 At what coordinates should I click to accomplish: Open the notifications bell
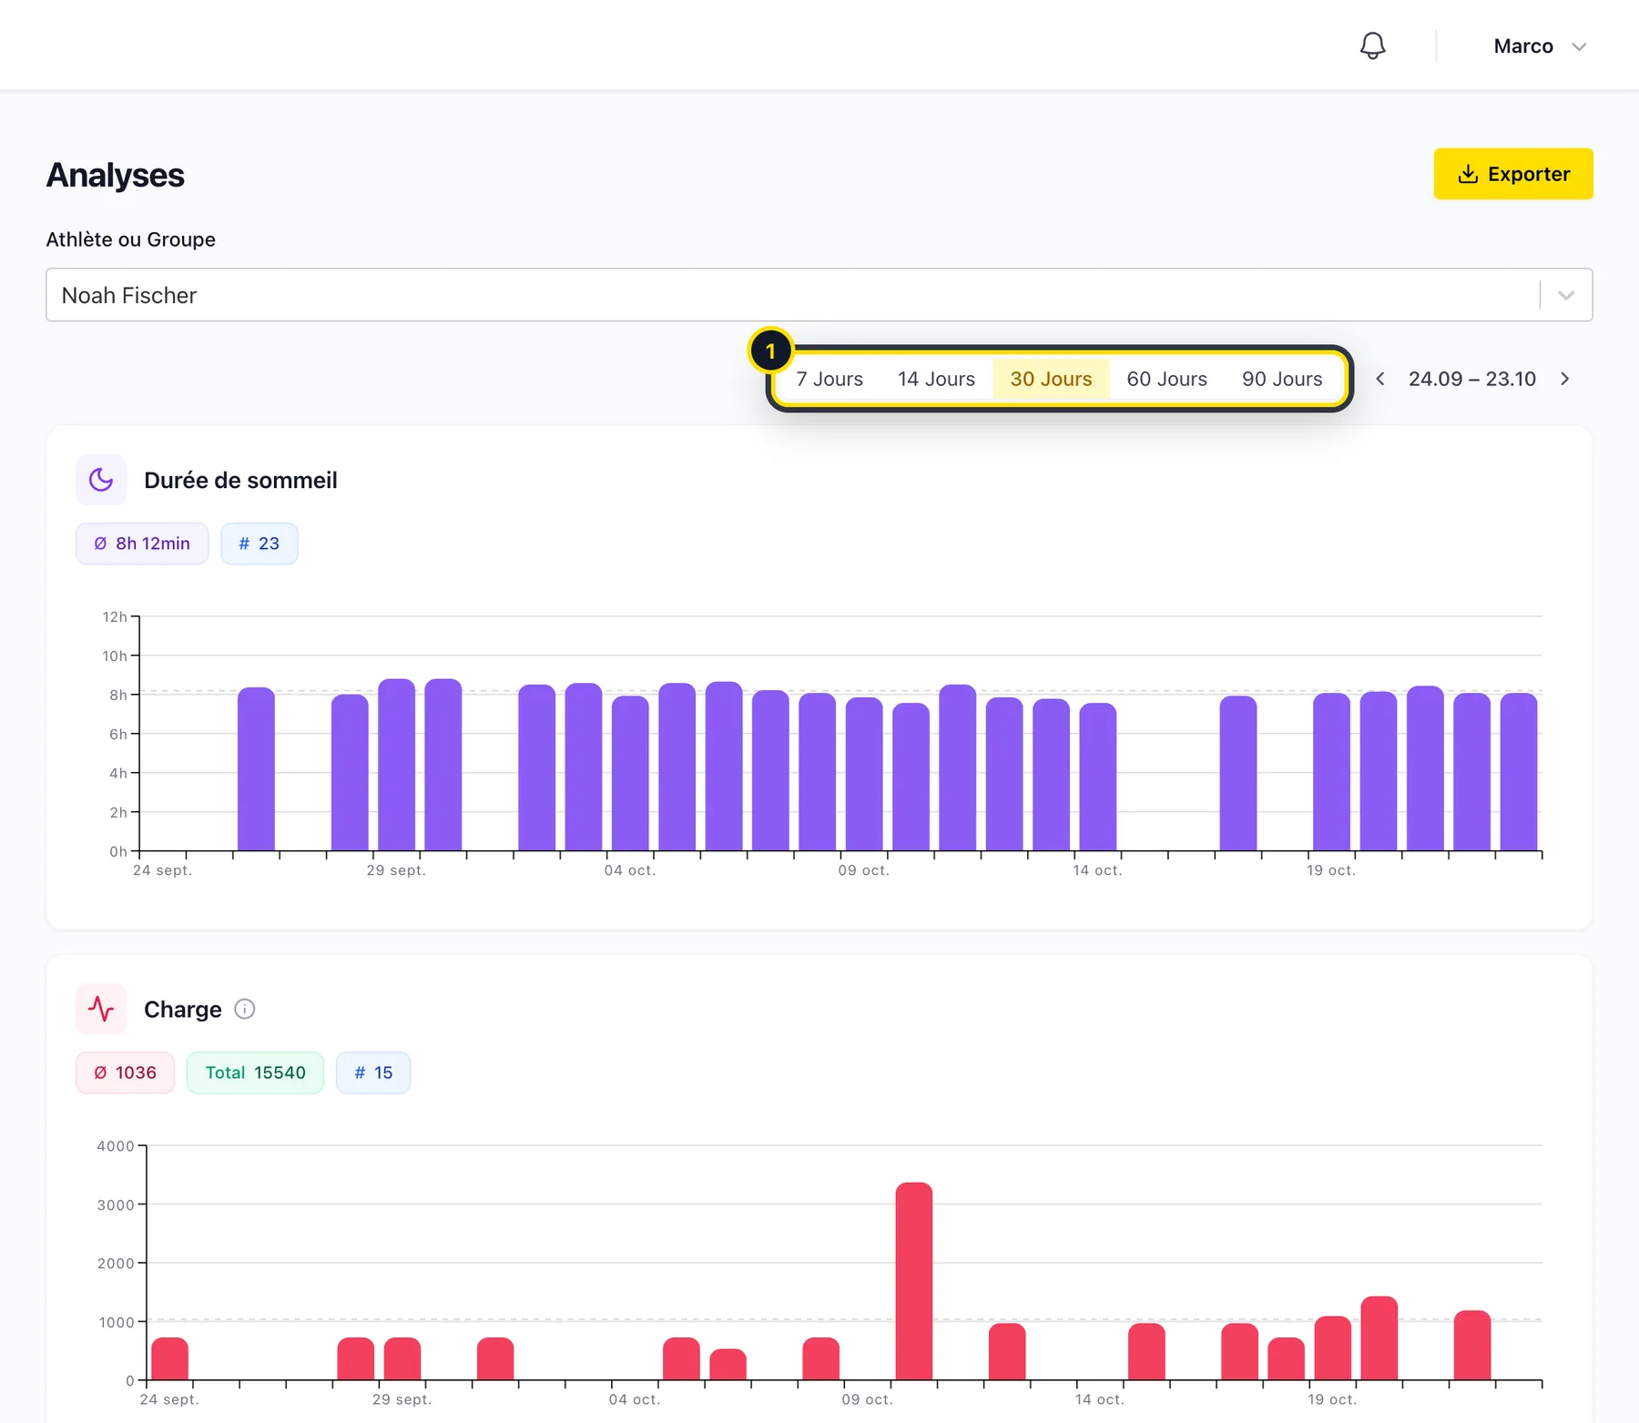pyautogui.click(x=1372, y=46)
